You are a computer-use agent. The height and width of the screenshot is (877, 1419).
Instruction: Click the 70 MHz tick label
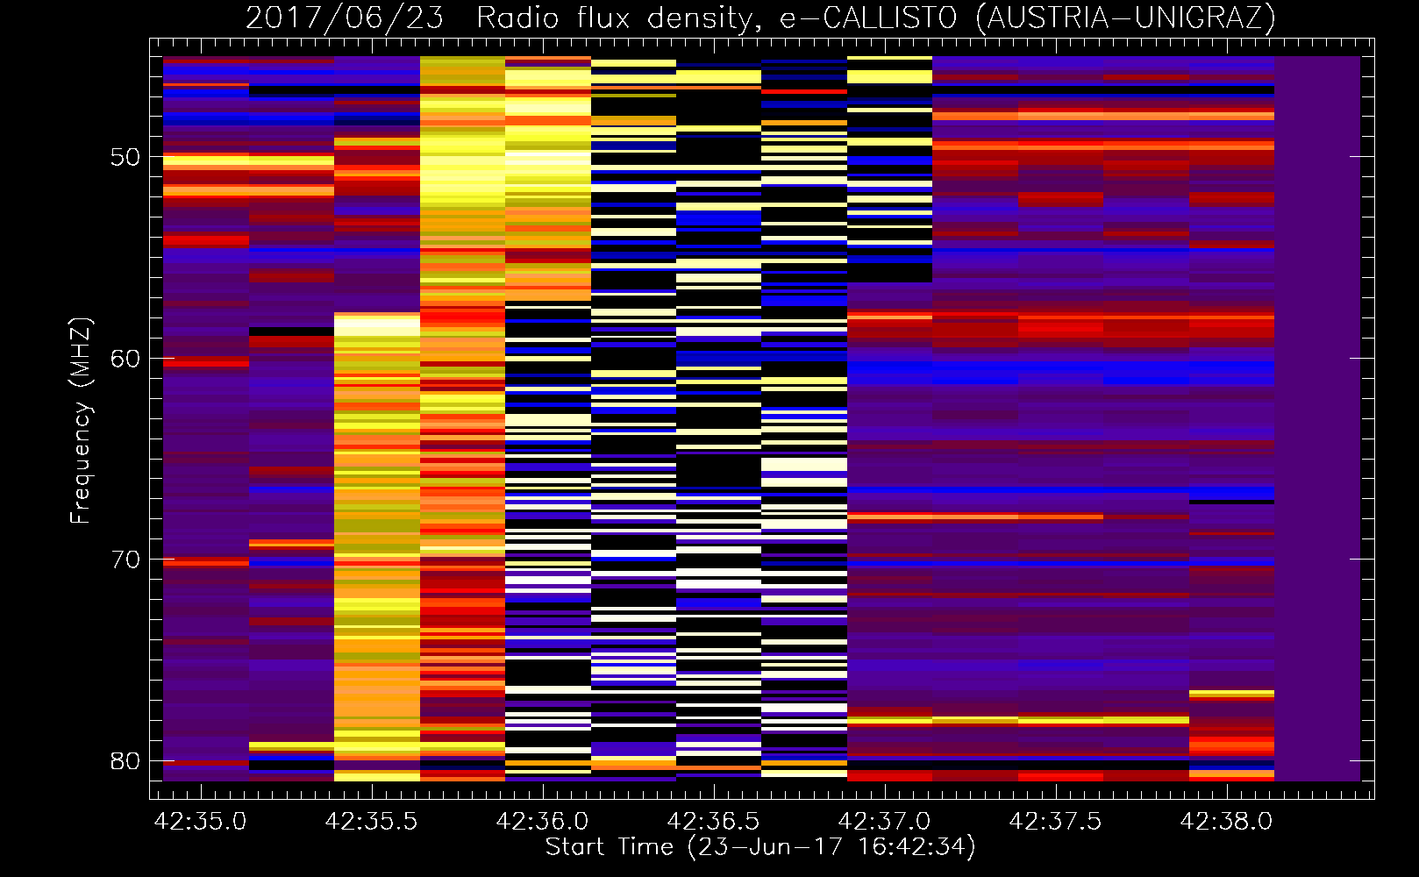125,560
